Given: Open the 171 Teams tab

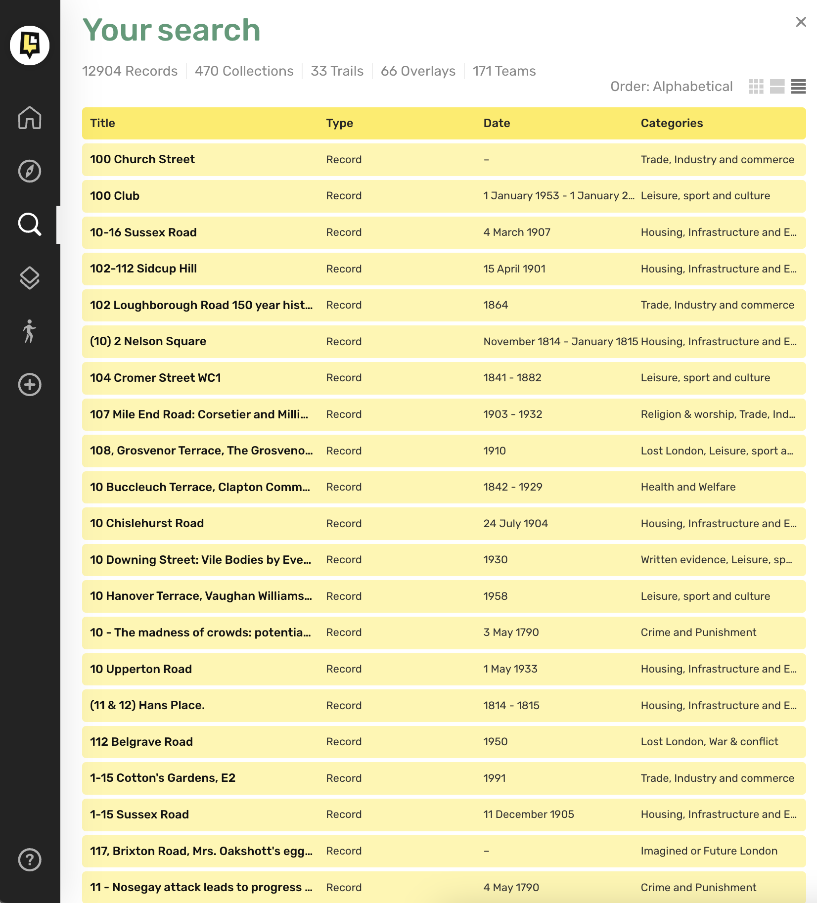Looking at the screenshot, I should point(504,71).
